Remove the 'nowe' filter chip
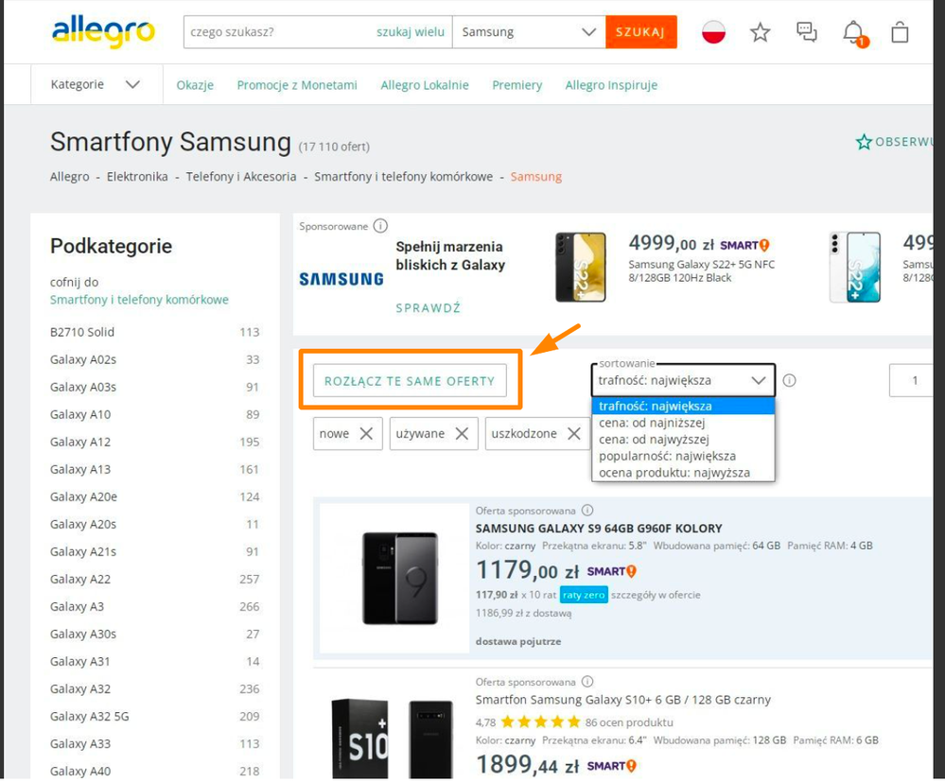Image resolution: width=945 pixels, height=782 pixels. (x=366, y=433)
